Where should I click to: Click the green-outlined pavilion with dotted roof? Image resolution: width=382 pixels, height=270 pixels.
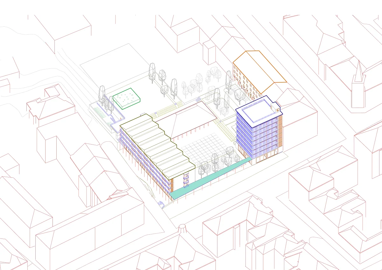click(x=127, y=98)
